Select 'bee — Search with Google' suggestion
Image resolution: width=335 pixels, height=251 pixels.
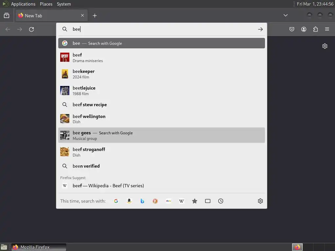click(x=162, y=43)
